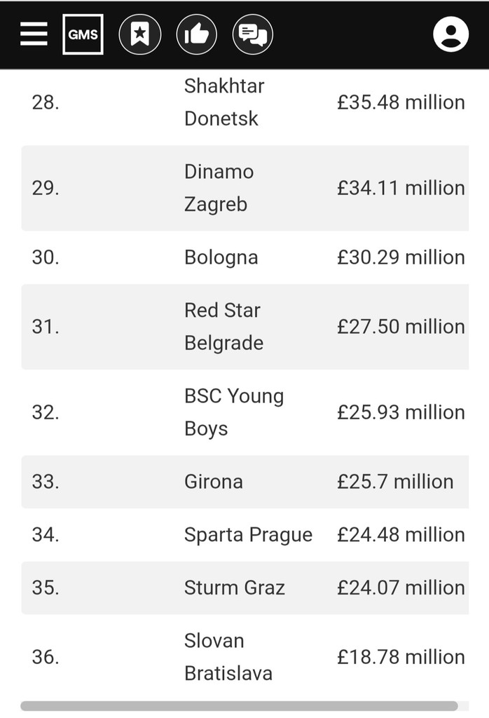489x718 pixels.
Task: Open the user profile account icon
Action: [x=450, y=34]
